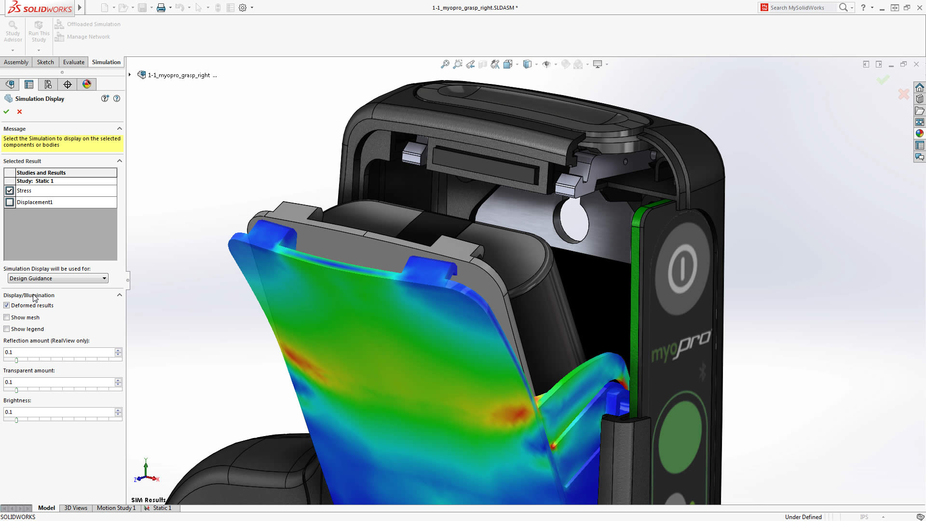The height and width of the screenshot is (521, 926).
Task: Check the Show mesh option
Action: pyautogui.click(x=6, y=317)
